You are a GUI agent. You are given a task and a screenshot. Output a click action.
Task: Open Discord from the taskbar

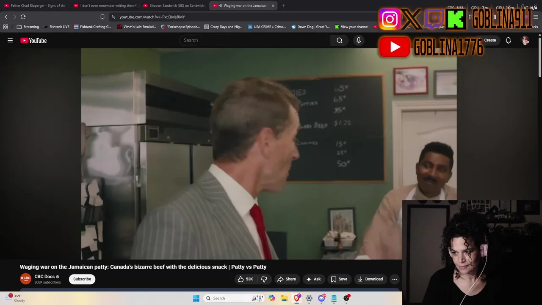click(x=321, y=298)
